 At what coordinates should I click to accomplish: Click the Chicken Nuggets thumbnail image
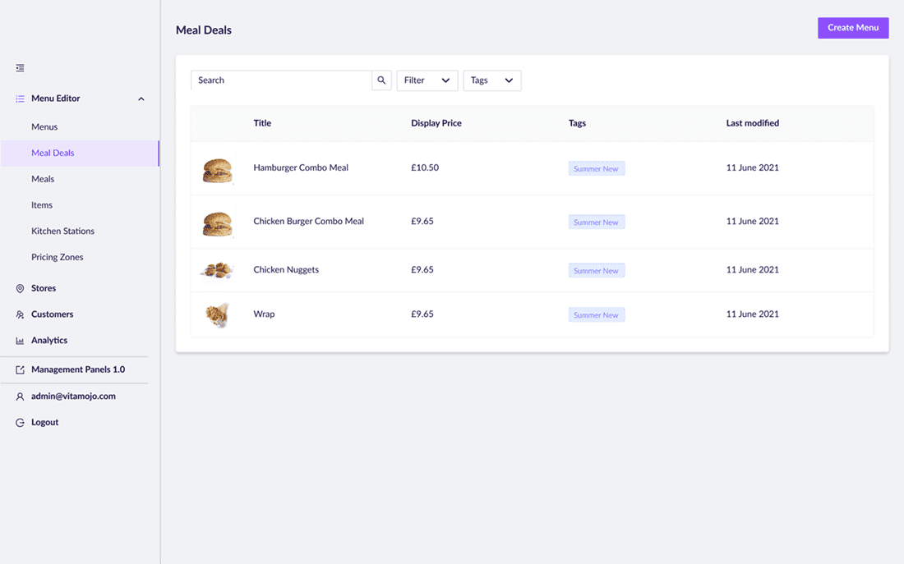point(217,270)
